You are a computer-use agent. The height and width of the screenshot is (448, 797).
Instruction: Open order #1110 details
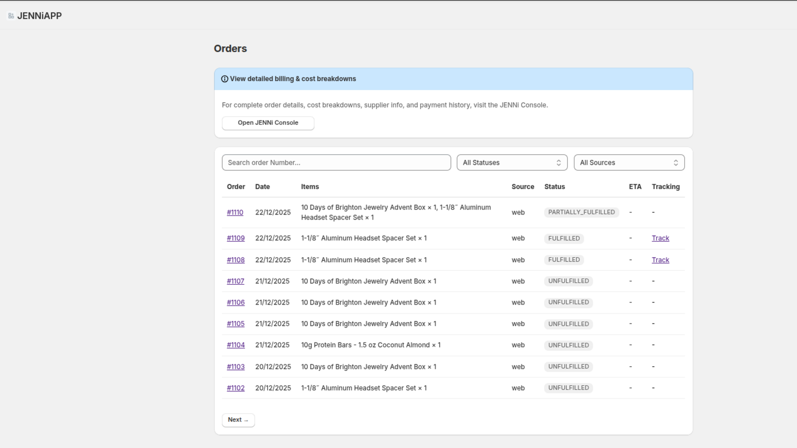pyautogui.click(x=235, y=212)
